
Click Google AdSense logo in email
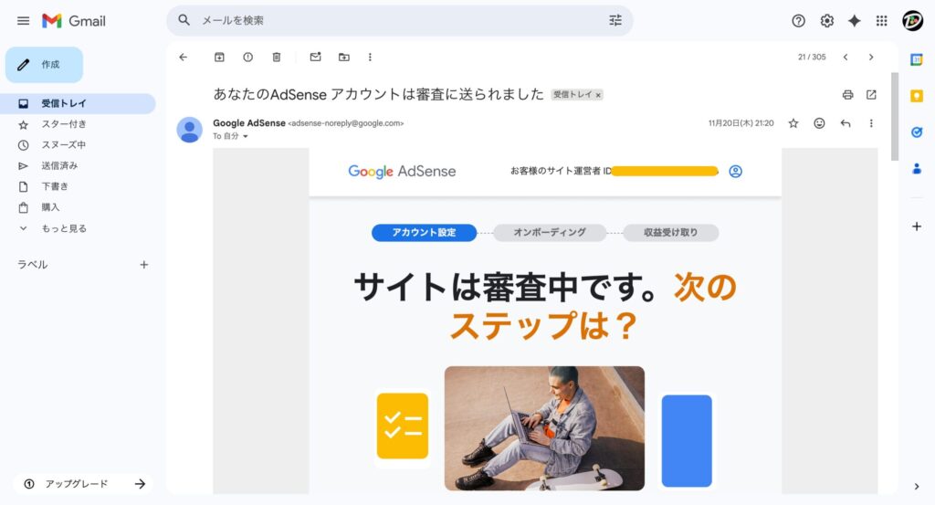click(x=402, y=172)
